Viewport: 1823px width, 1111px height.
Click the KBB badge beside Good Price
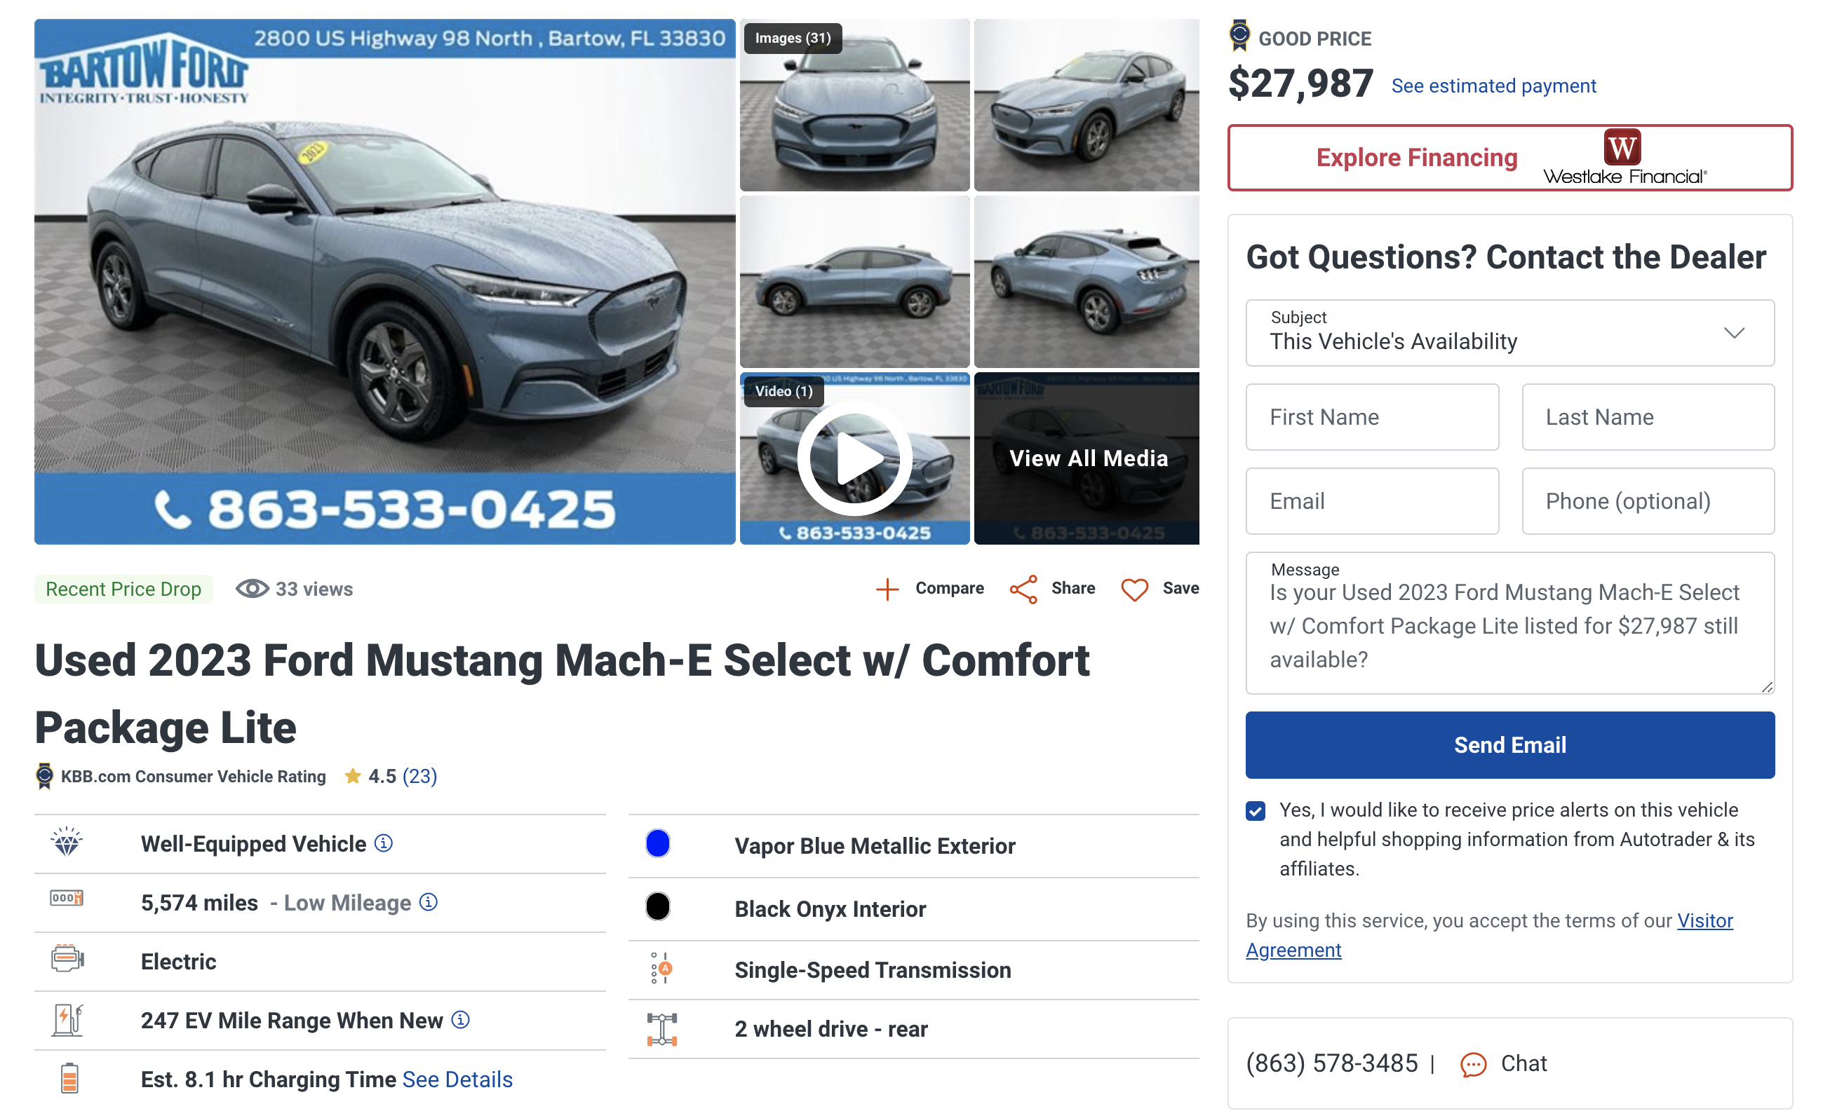1239,36
